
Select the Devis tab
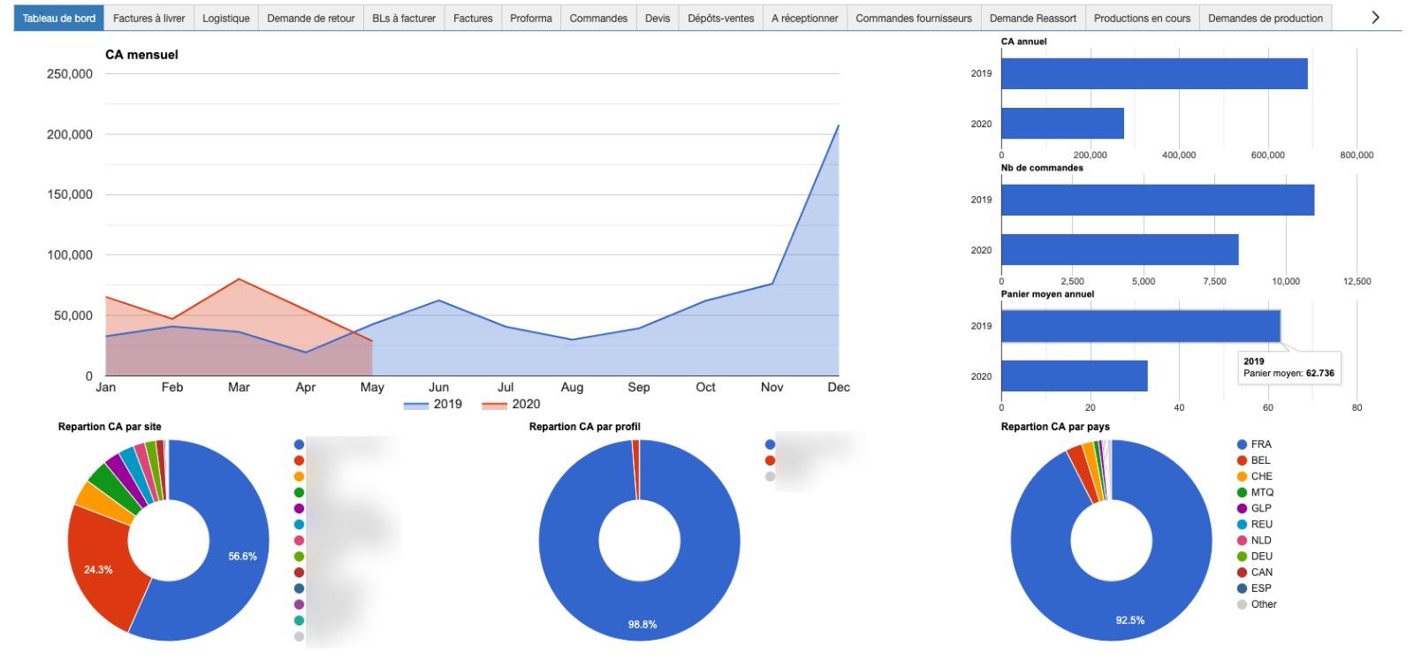658,18
